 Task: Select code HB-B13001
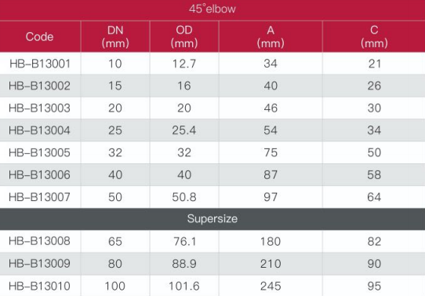[x=40, y=64]
